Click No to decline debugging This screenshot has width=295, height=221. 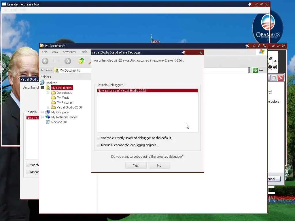pyautogui.click(x=159, y=165)
